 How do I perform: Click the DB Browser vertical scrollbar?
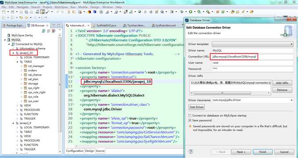tap(60, 93)
